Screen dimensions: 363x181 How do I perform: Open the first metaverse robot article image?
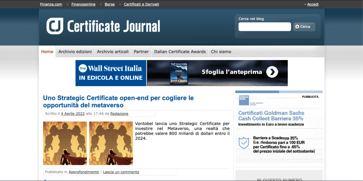tap(65, 143)
